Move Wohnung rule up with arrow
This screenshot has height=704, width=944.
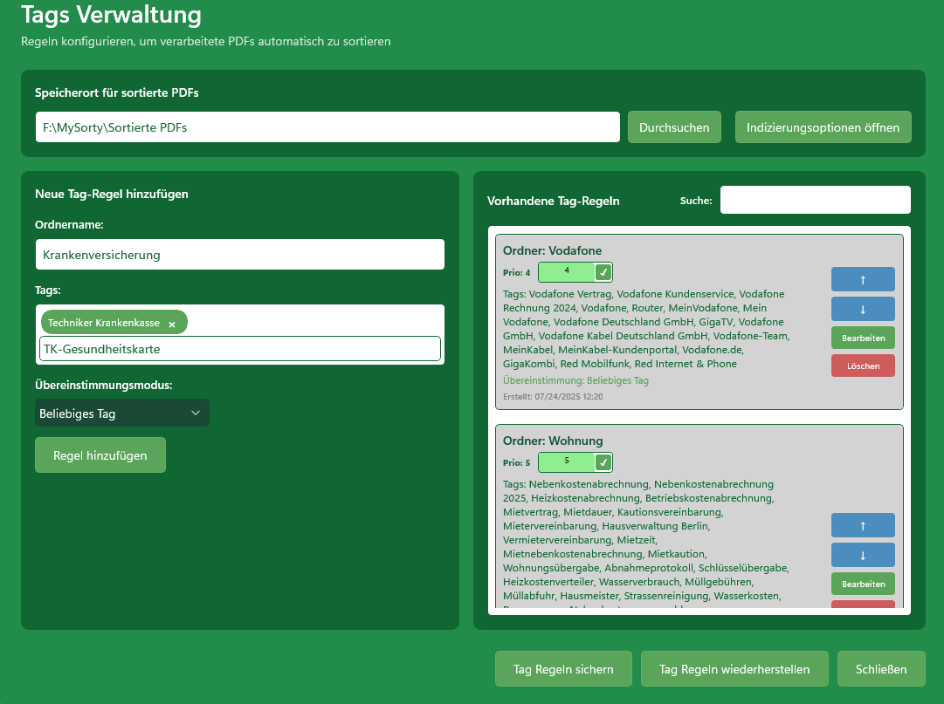click(863, 525)
